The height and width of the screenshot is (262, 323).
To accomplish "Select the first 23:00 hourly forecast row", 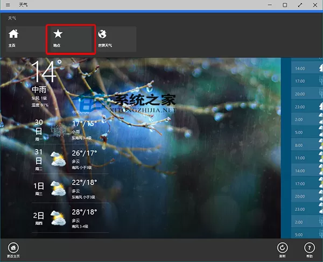I will (x=307, y=107).
